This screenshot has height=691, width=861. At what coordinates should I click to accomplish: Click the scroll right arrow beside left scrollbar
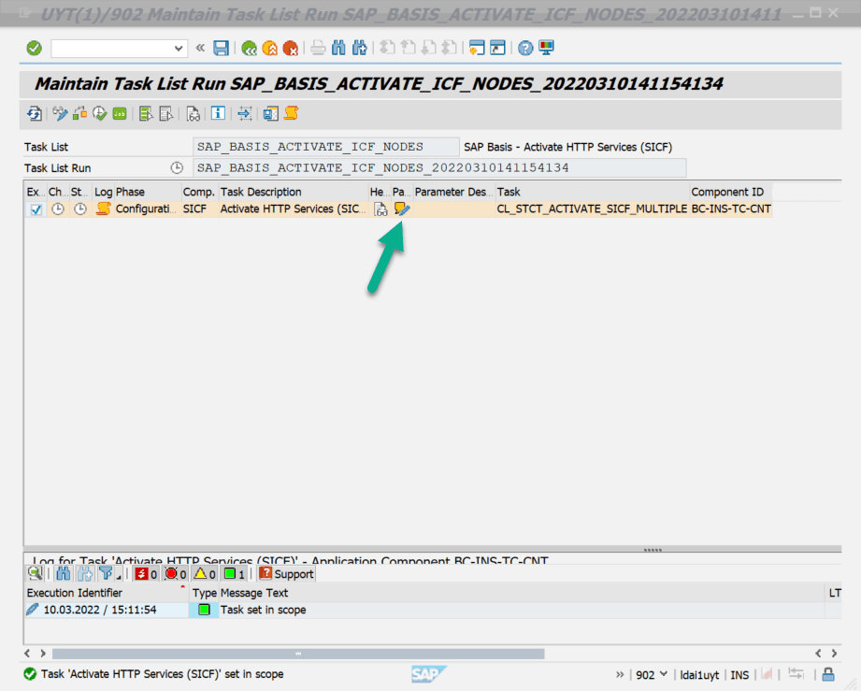43,653
